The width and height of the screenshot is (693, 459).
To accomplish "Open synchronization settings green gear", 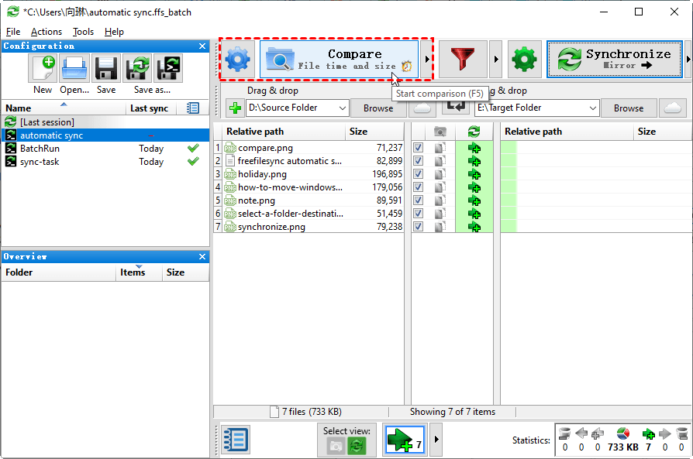I will 524,59.
